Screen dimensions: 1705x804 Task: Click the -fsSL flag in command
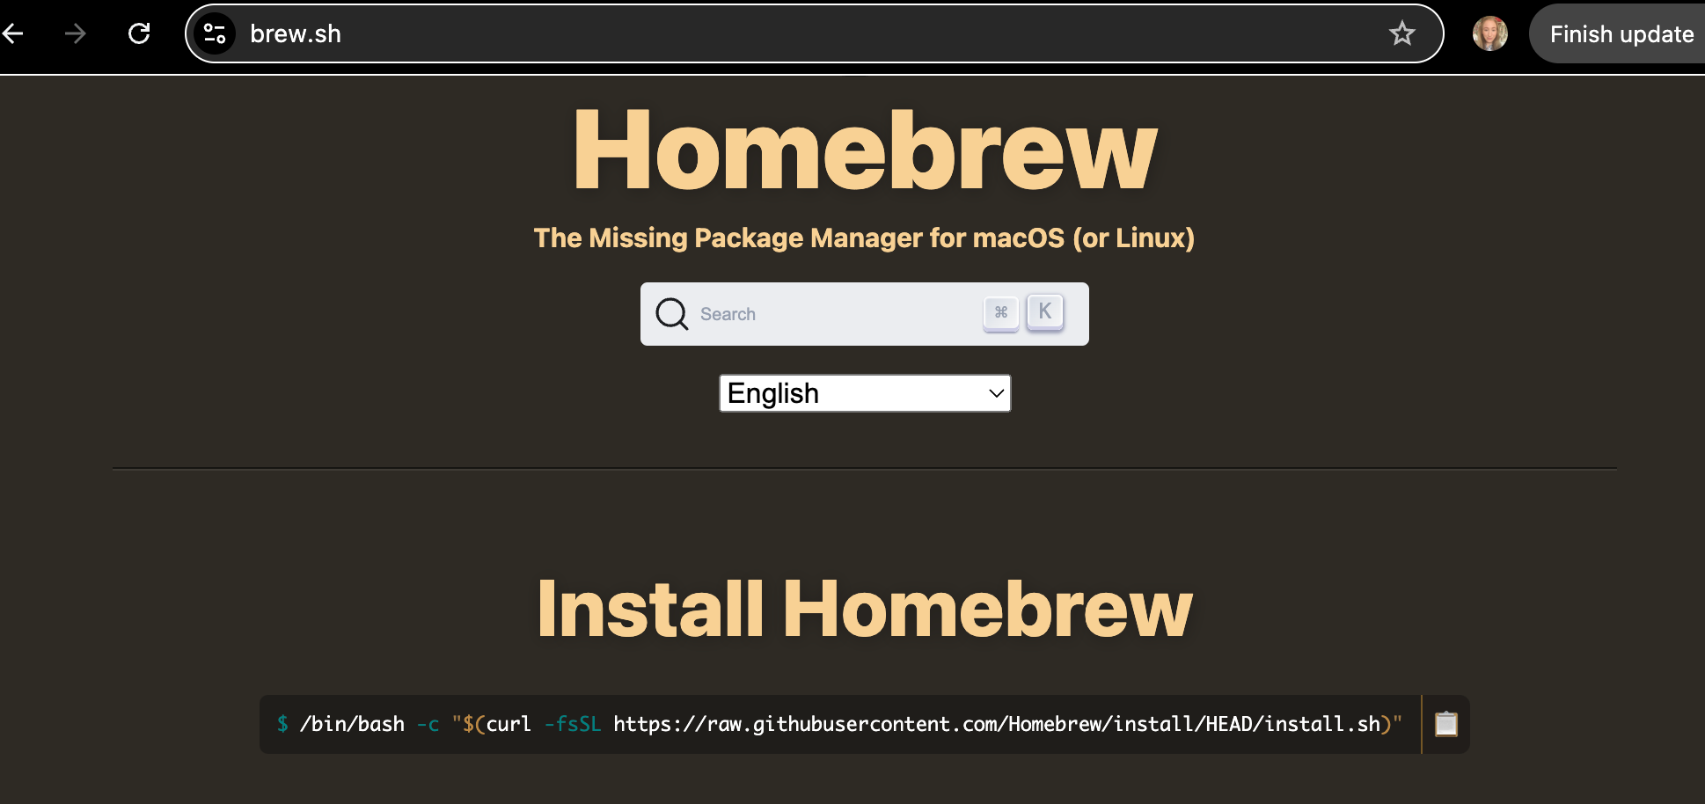pos(573,724)
